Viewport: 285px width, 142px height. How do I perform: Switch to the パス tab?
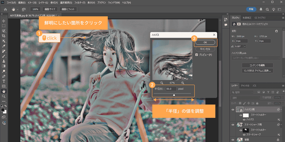click(x=255, y=86)
